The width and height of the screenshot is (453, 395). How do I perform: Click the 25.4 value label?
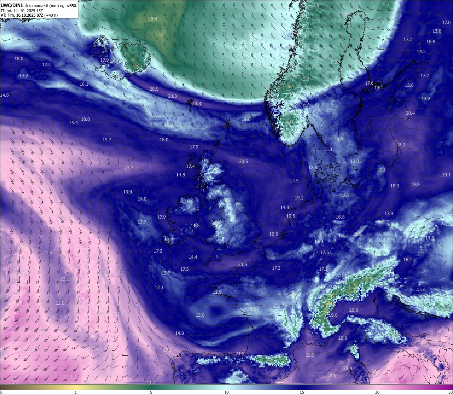(348, 368)
